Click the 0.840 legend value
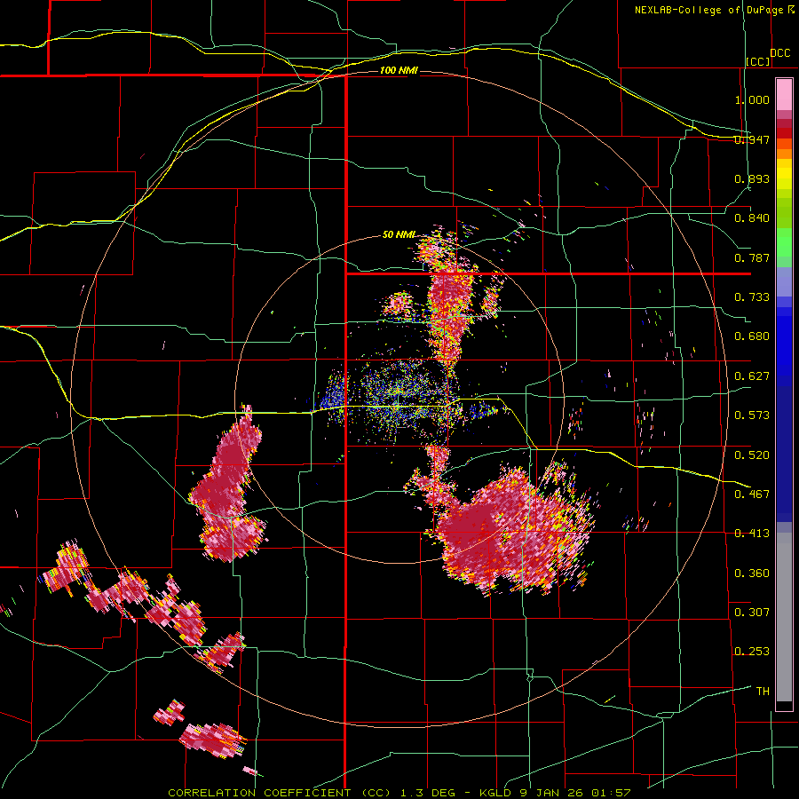Viewport: 799px width, 799px height. (752, 218)
